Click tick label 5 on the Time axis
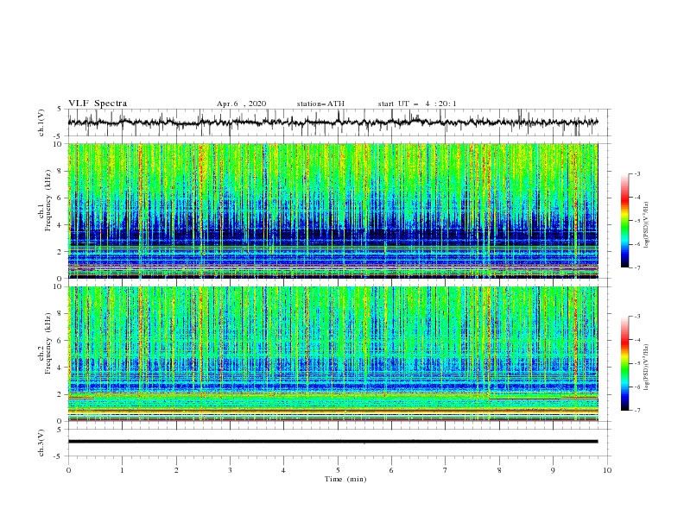 (x=338, y=470)
